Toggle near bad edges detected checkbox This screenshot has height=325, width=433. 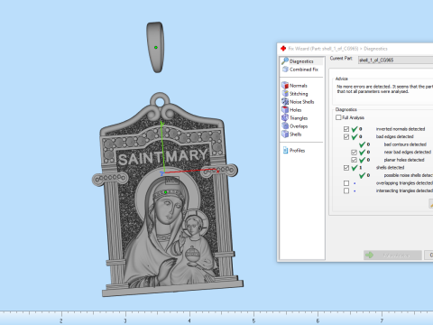tap(354, 153)
